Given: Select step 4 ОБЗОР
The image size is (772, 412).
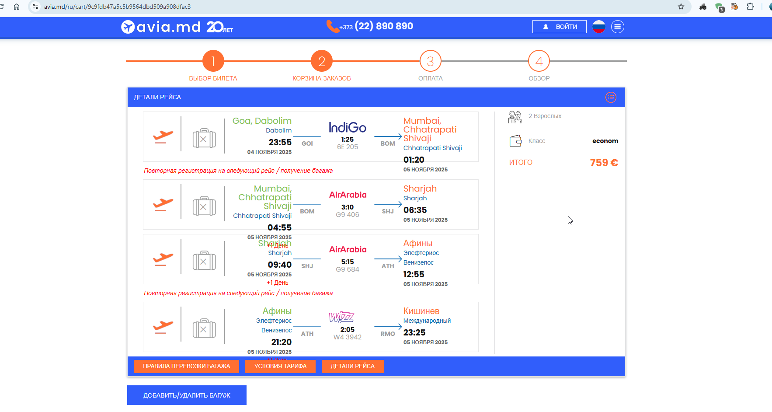Looking at the screenshot, I should point(539,62).
